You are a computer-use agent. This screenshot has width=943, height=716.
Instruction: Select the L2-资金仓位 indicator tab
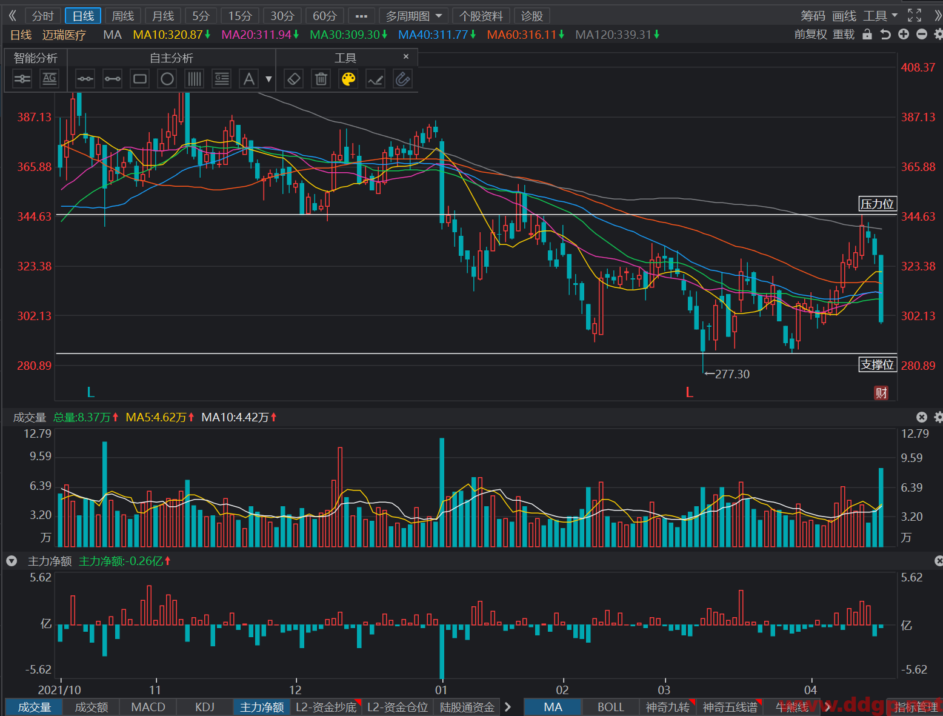click(398, 707)
